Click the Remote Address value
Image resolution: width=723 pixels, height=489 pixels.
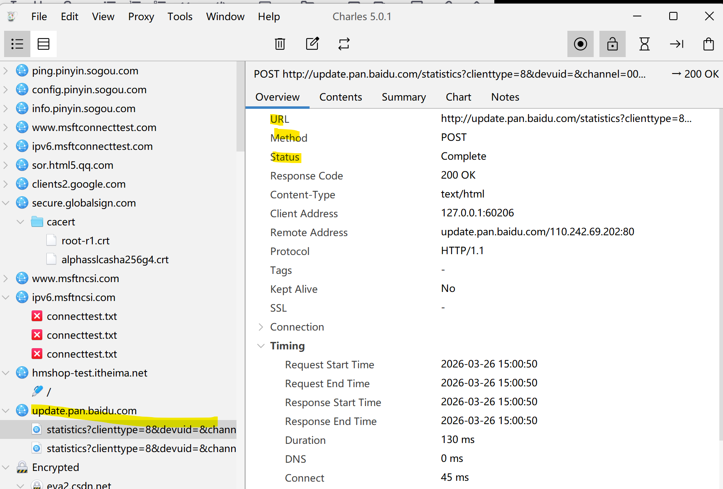click(x=537, y=232)
